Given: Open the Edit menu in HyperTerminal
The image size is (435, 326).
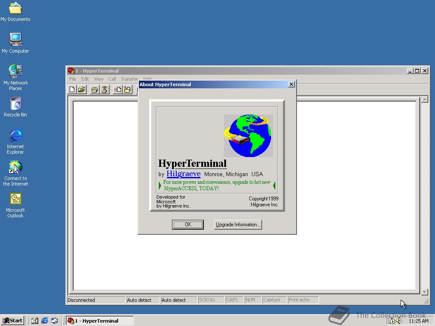Looking at the screenshot, I should point(85,79).
